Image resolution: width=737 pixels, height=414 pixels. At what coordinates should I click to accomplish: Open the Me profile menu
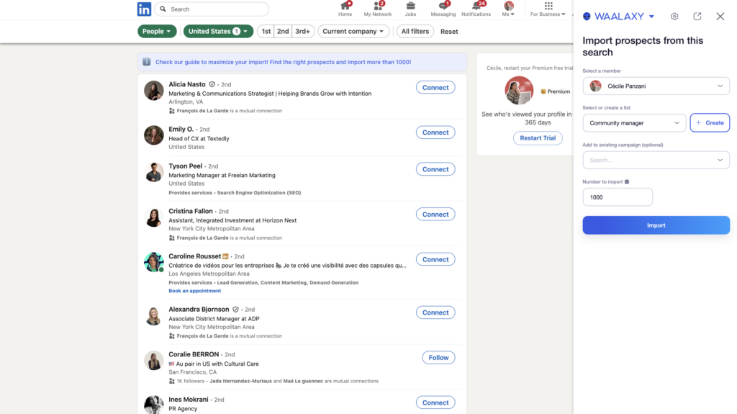point(509,9)
